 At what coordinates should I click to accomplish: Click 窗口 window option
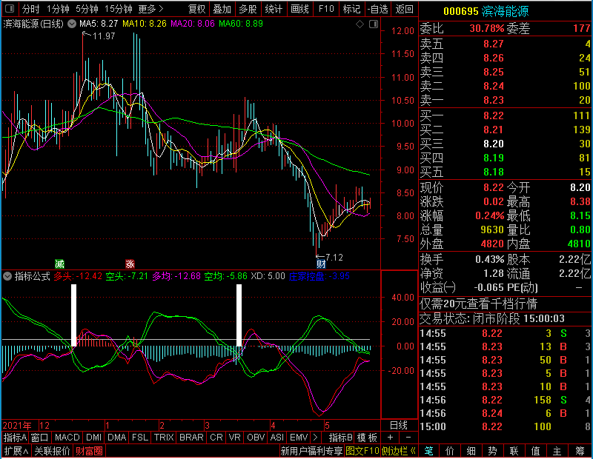pos(40,438)
